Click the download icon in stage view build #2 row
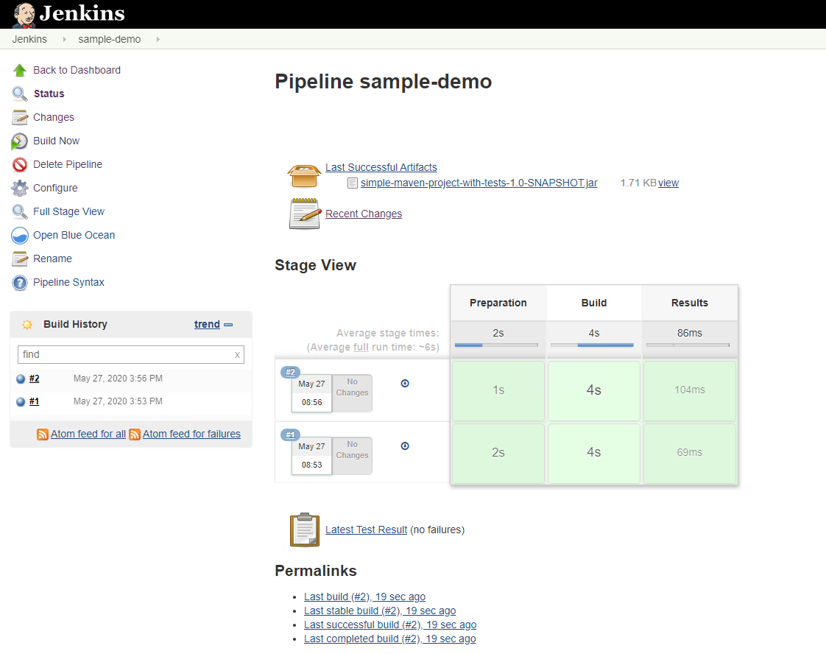The width and height of the screenshot is (826, 654). coord(405,383)
